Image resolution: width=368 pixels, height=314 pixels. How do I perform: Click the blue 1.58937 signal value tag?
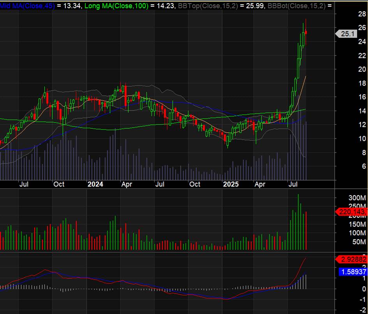click(x=353, y=272)
